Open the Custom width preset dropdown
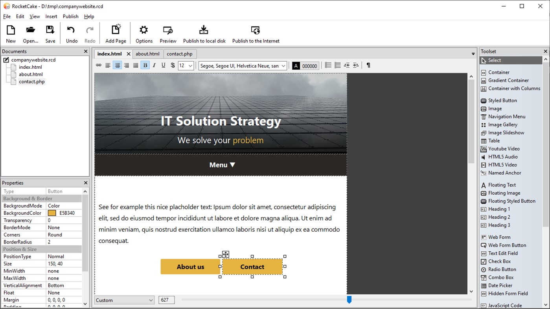 [x=124, y=300]
